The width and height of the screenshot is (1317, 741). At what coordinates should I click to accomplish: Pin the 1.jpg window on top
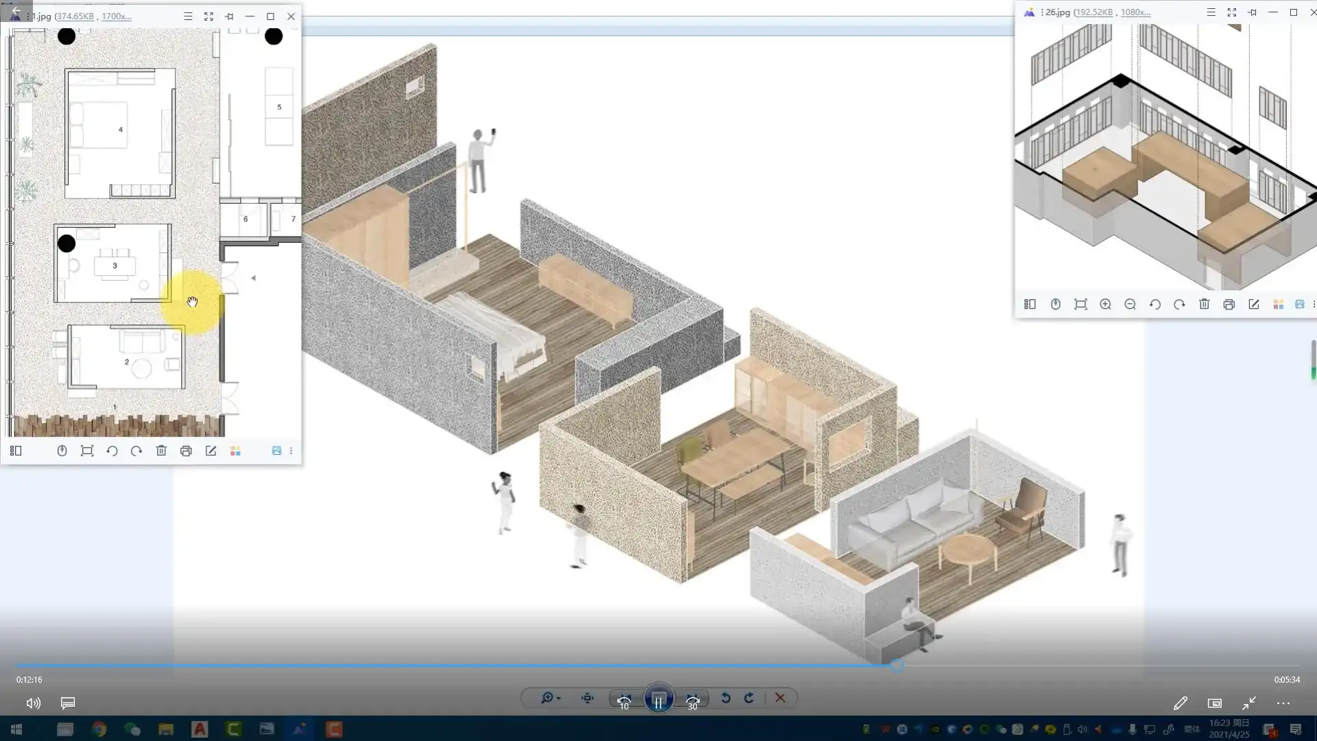pyautogui.click(x=229, y=16)
